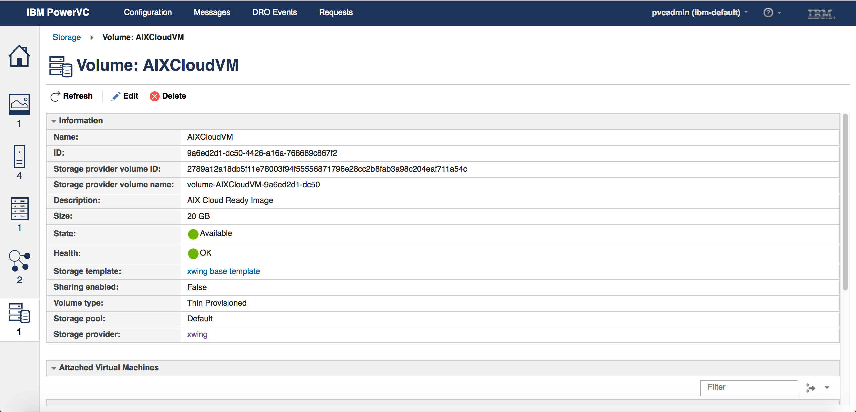This screenshot has height=412, width=856.
Task: Open the Images sidebar icon
Action: (19, 104)
